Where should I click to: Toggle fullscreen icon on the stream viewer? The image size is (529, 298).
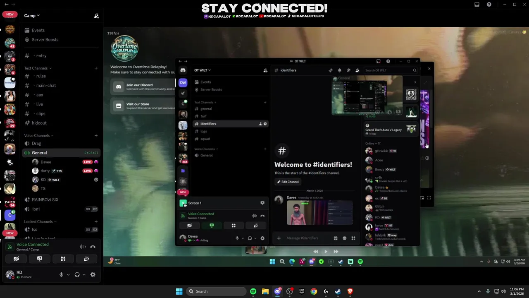tap(429, 198)
